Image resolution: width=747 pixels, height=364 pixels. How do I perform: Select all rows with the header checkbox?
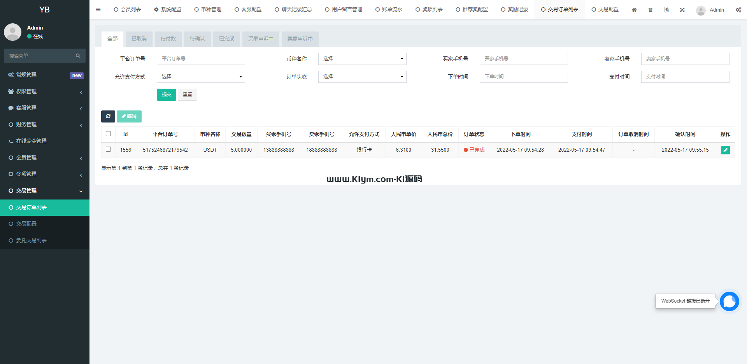click(109, 134)
